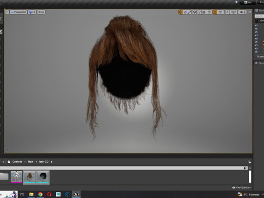The image size is (264, 198).
Task: Click the content browser vertical scrollbar
Action: pos(250,177)
